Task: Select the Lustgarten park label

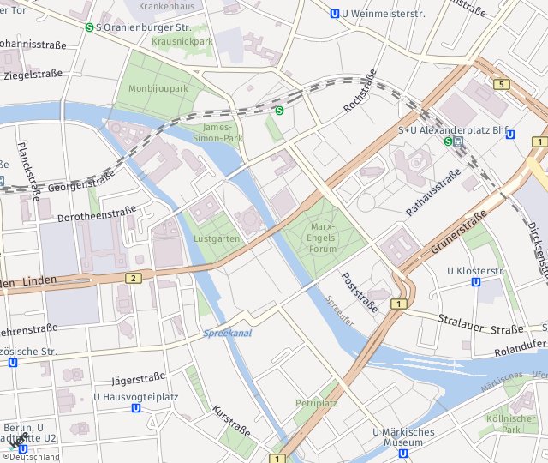Action: pos(217,238)
